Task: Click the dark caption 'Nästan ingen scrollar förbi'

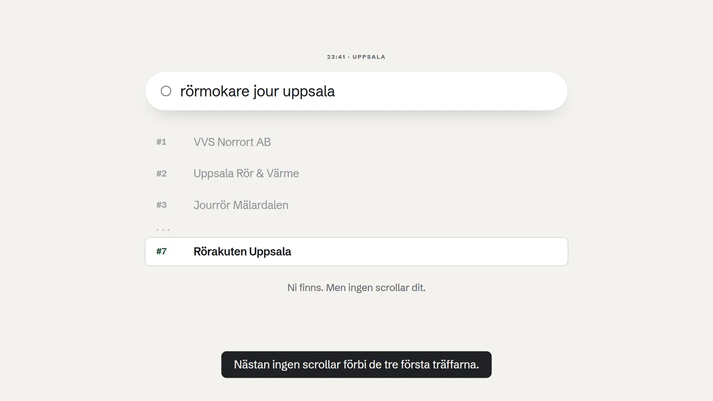Action: (x=356, y=364)
